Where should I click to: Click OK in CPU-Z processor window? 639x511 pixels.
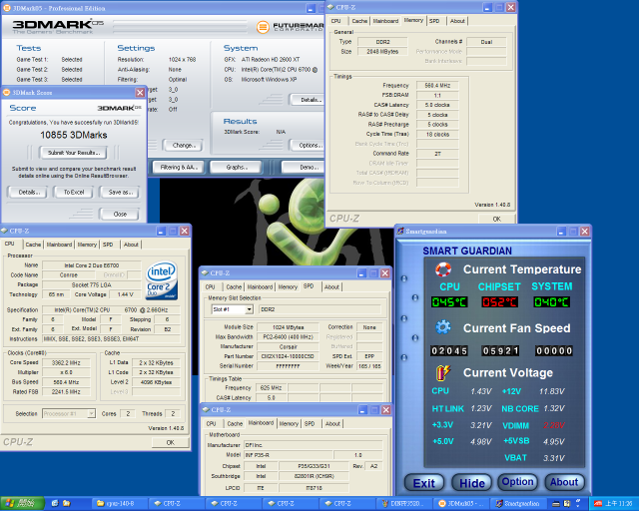pos(171,442)
